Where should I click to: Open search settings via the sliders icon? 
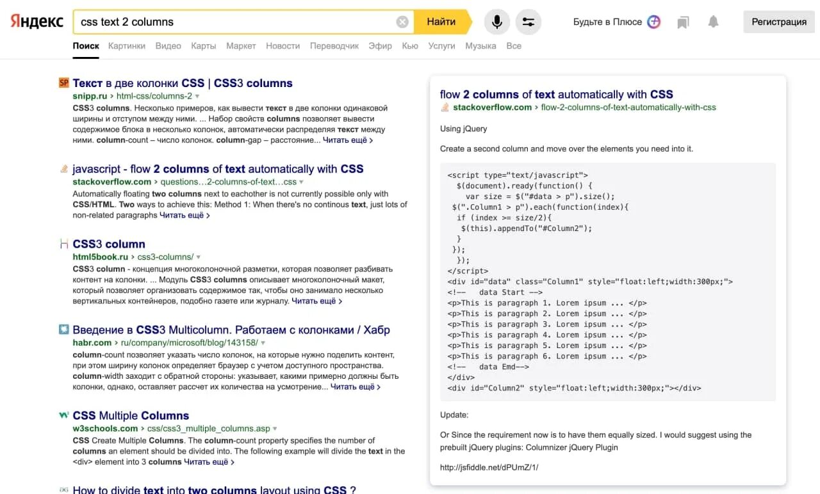click(528, 22)
